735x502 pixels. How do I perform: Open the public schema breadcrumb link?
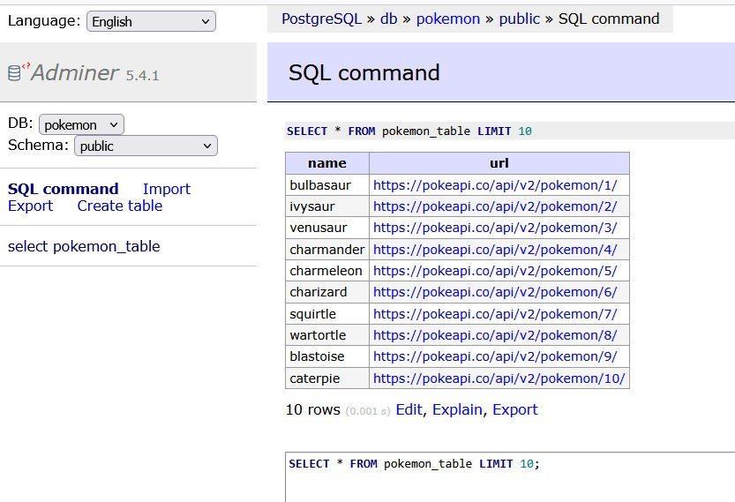[520, 19]
